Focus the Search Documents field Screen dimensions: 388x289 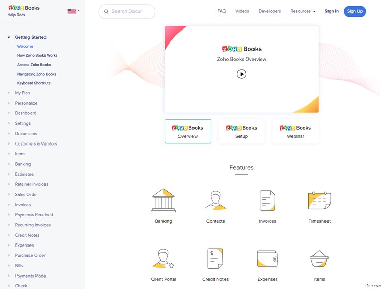click(127, 11)
